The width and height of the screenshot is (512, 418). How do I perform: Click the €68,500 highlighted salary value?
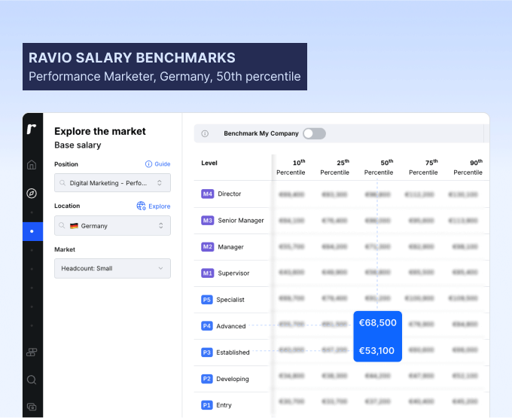click(x=378, y=322)
